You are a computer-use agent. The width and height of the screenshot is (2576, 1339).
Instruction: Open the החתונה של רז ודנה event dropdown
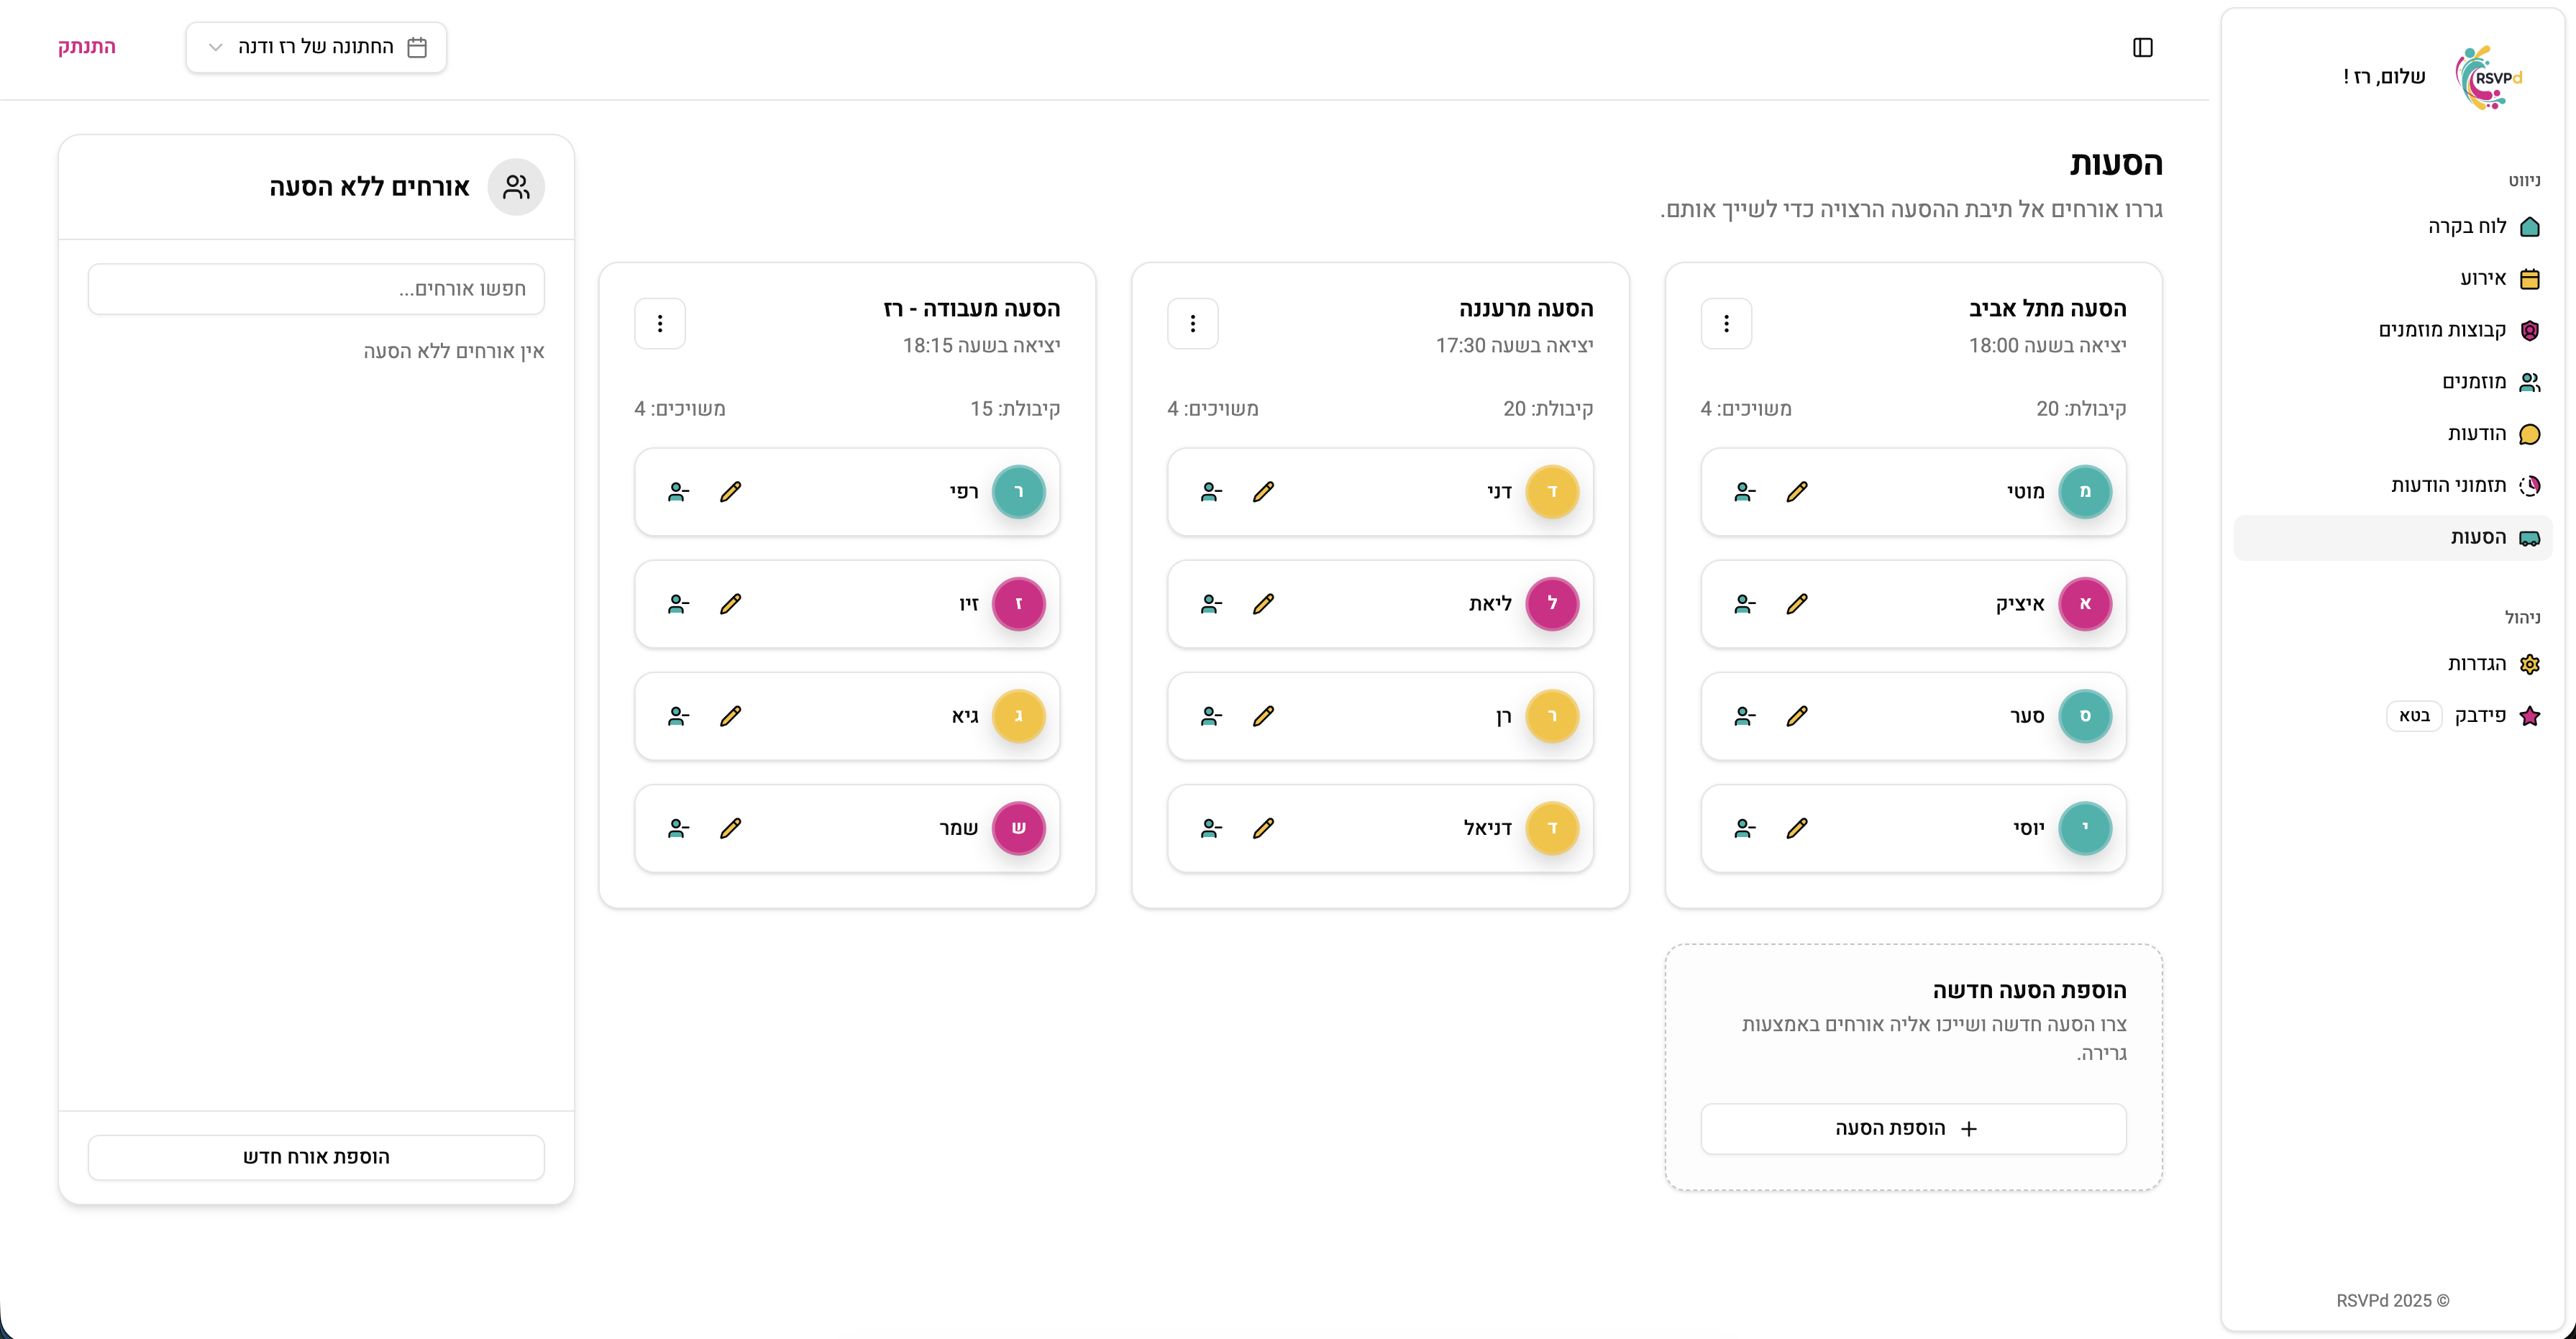coord(316,48)
